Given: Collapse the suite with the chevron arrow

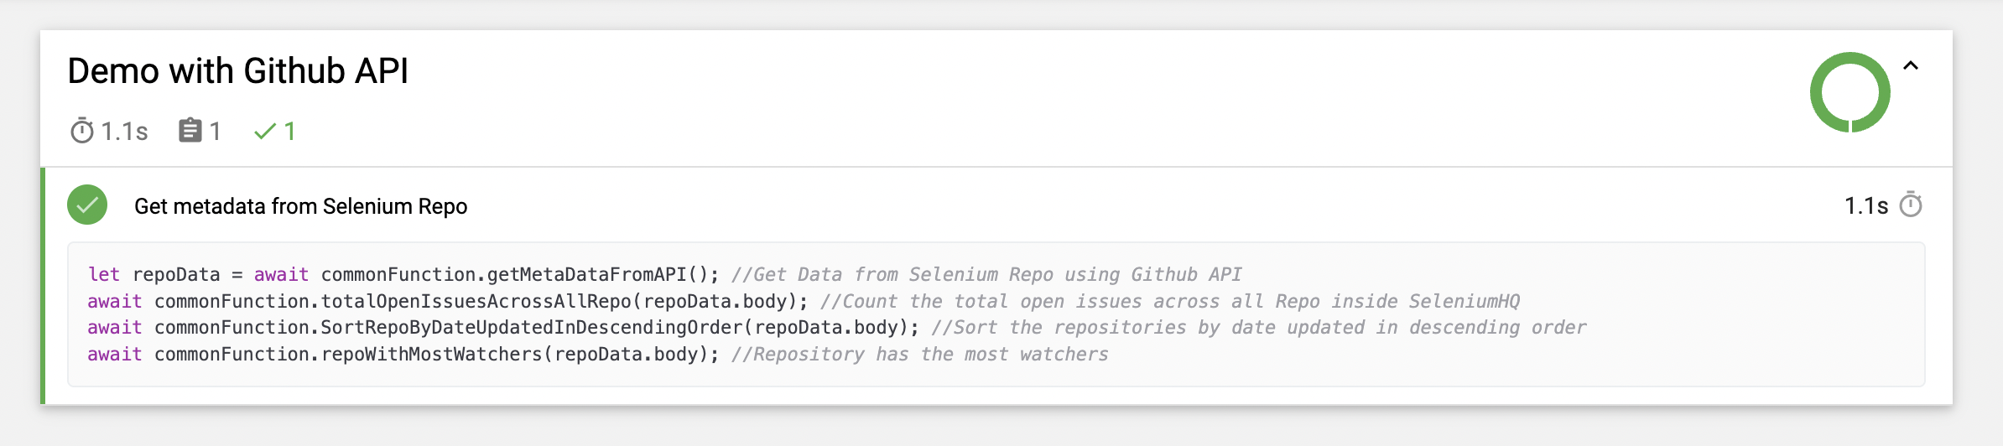Looking at the screenshot, I should [x=1911, y=66].
